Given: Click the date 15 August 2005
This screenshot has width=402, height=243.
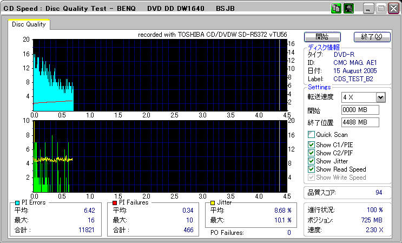Looking at the screenshot, I should [x=355, y=71].
